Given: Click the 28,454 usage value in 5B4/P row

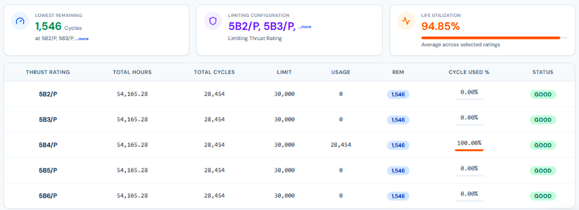Looking at the screenshot, I should pyautogui.click(x=341, y=145).
